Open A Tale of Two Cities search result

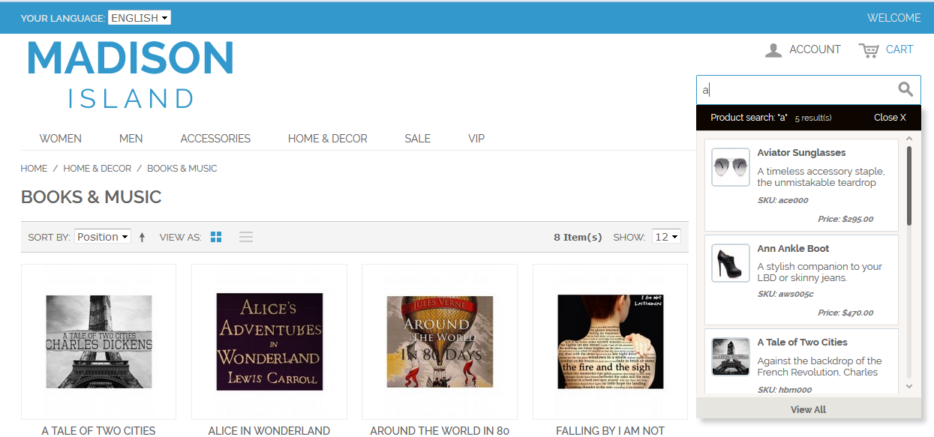click(x=802, y=343)
